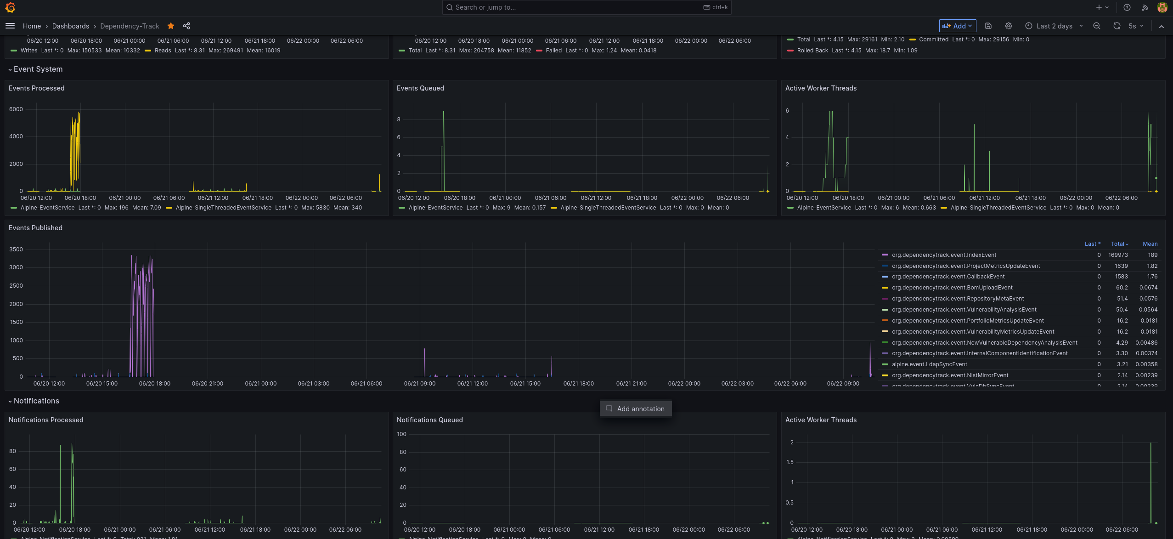Click the Add annotation button
This screenshot has height=539, width=1173.
click(635, 409)
